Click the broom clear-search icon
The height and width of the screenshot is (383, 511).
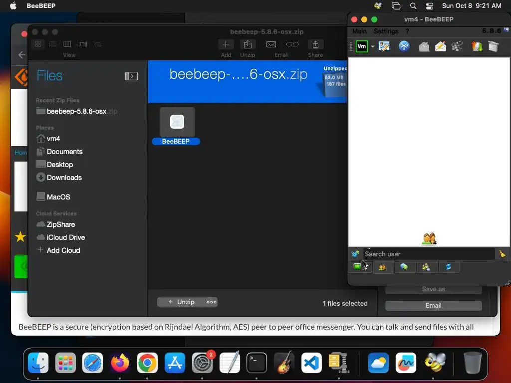tap(502, 254)
